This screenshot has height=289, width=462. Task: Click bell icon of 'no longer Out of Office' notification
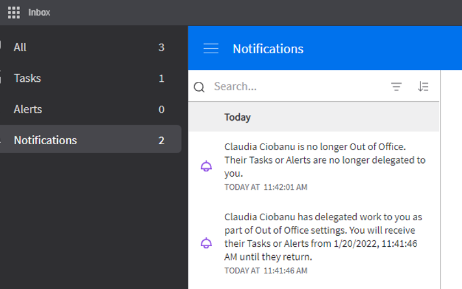[206, 167]
